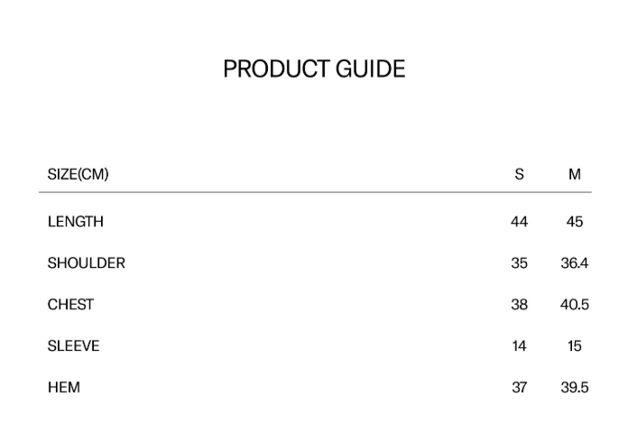Click hem value 39.5 for size M

(x=575, y=388)
